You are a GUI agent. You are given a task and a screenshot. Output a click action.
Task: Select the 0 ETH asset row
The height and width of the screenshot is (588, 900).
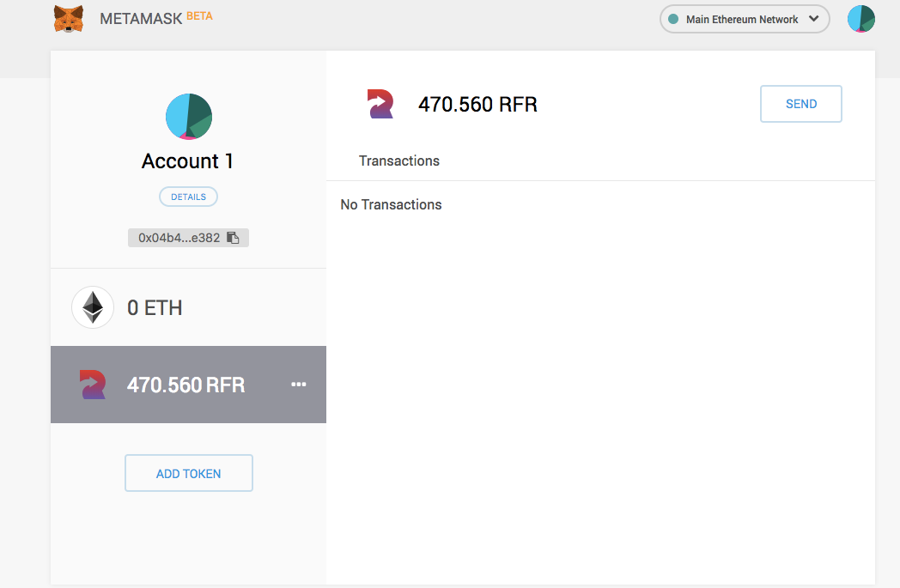188,306
